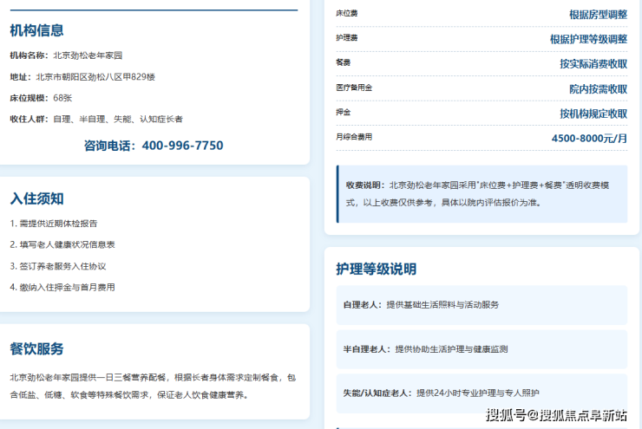Click the 医疗备用金 label

(x=354, y=88)
